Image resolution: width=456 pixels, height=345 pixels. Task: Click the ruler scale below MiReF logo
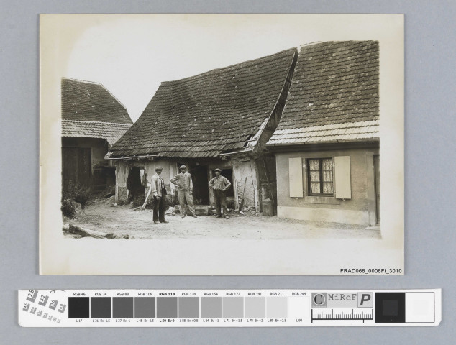[x=342, y=315]
